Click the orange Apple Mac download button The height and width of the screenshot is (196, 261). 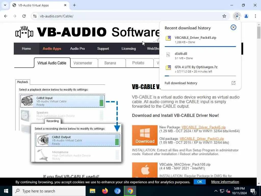pos(145,170)
